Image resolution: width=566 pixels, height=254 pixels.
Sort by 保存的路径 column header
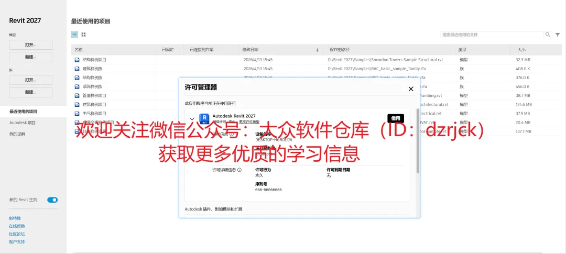(x=339, y=50)
